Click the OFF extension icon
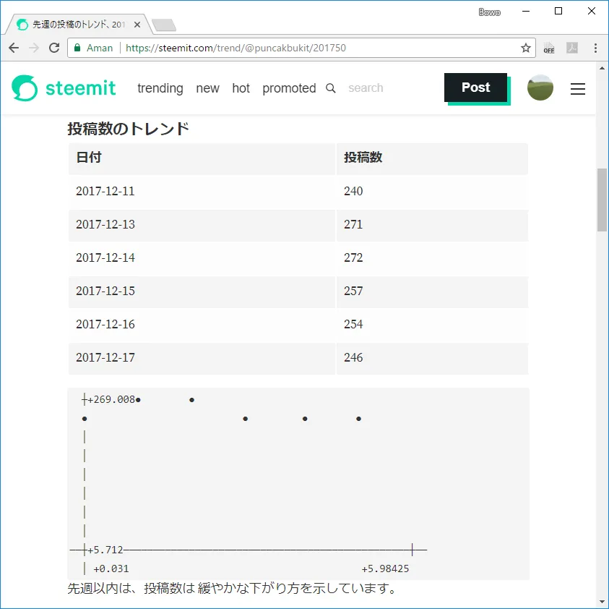 549,48
